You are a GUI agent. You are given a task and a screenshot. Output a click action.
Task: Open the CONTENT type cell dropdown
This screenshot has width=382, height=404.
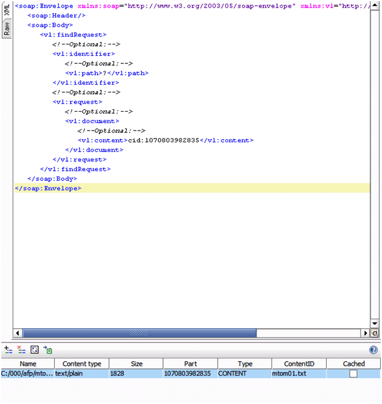tap(245, 374)
